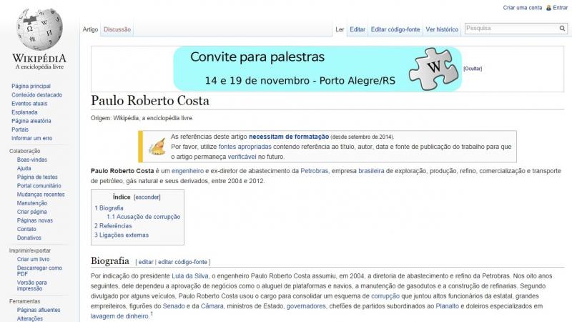572x322 pixels.
Task: Open the Planalto article link
Action: coord(448,306)
